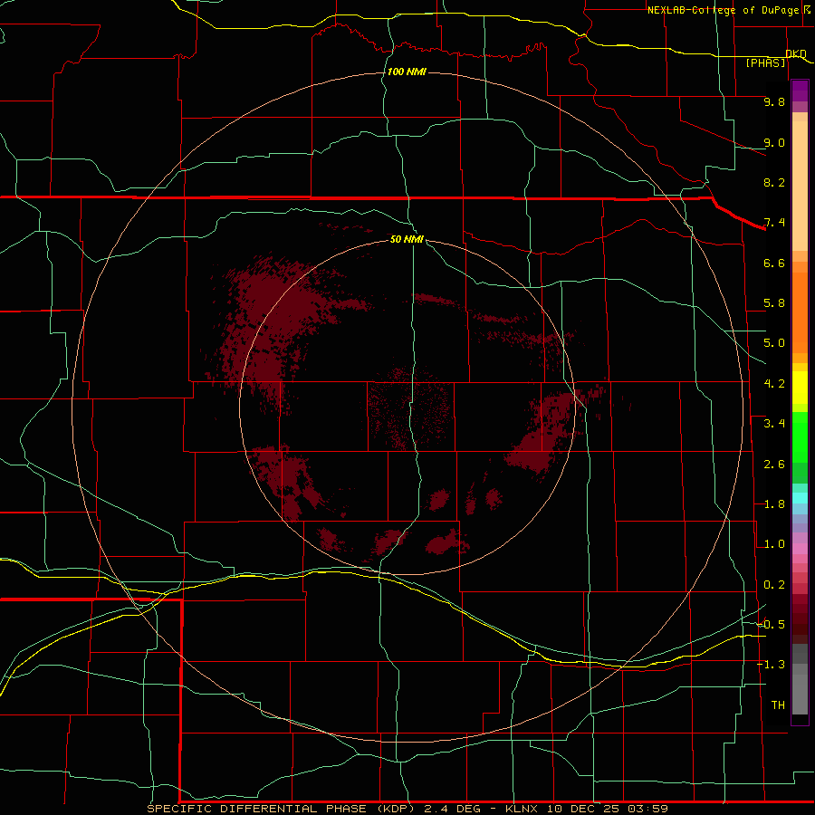Click the -0.5 scale value

pos(772,625)
